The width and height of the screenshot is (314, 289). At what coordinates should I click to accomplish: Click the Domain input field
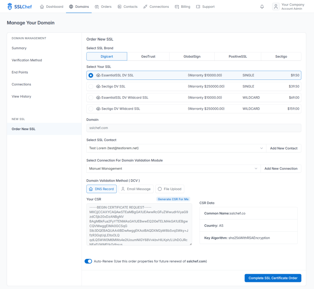194,128
